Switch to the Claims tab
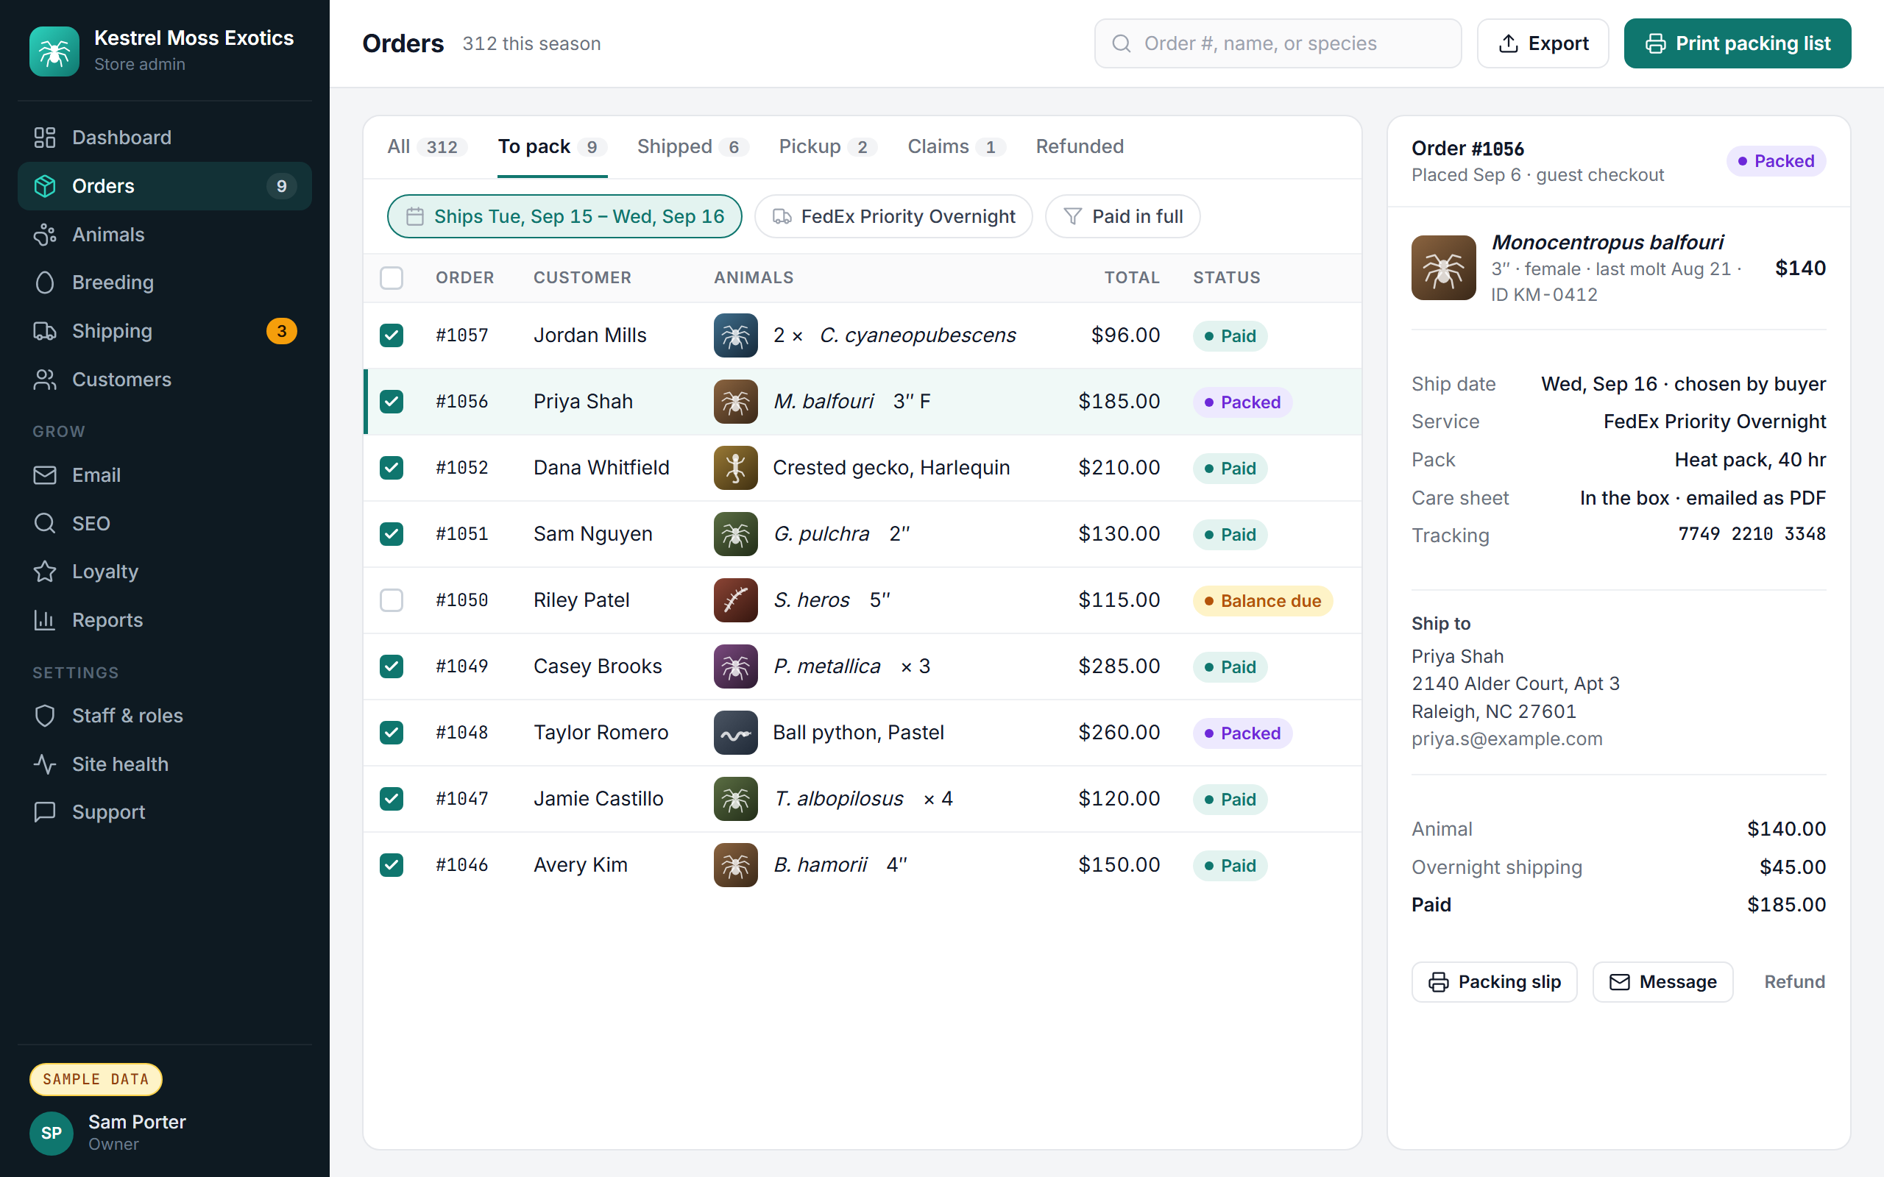 (957, 146)
